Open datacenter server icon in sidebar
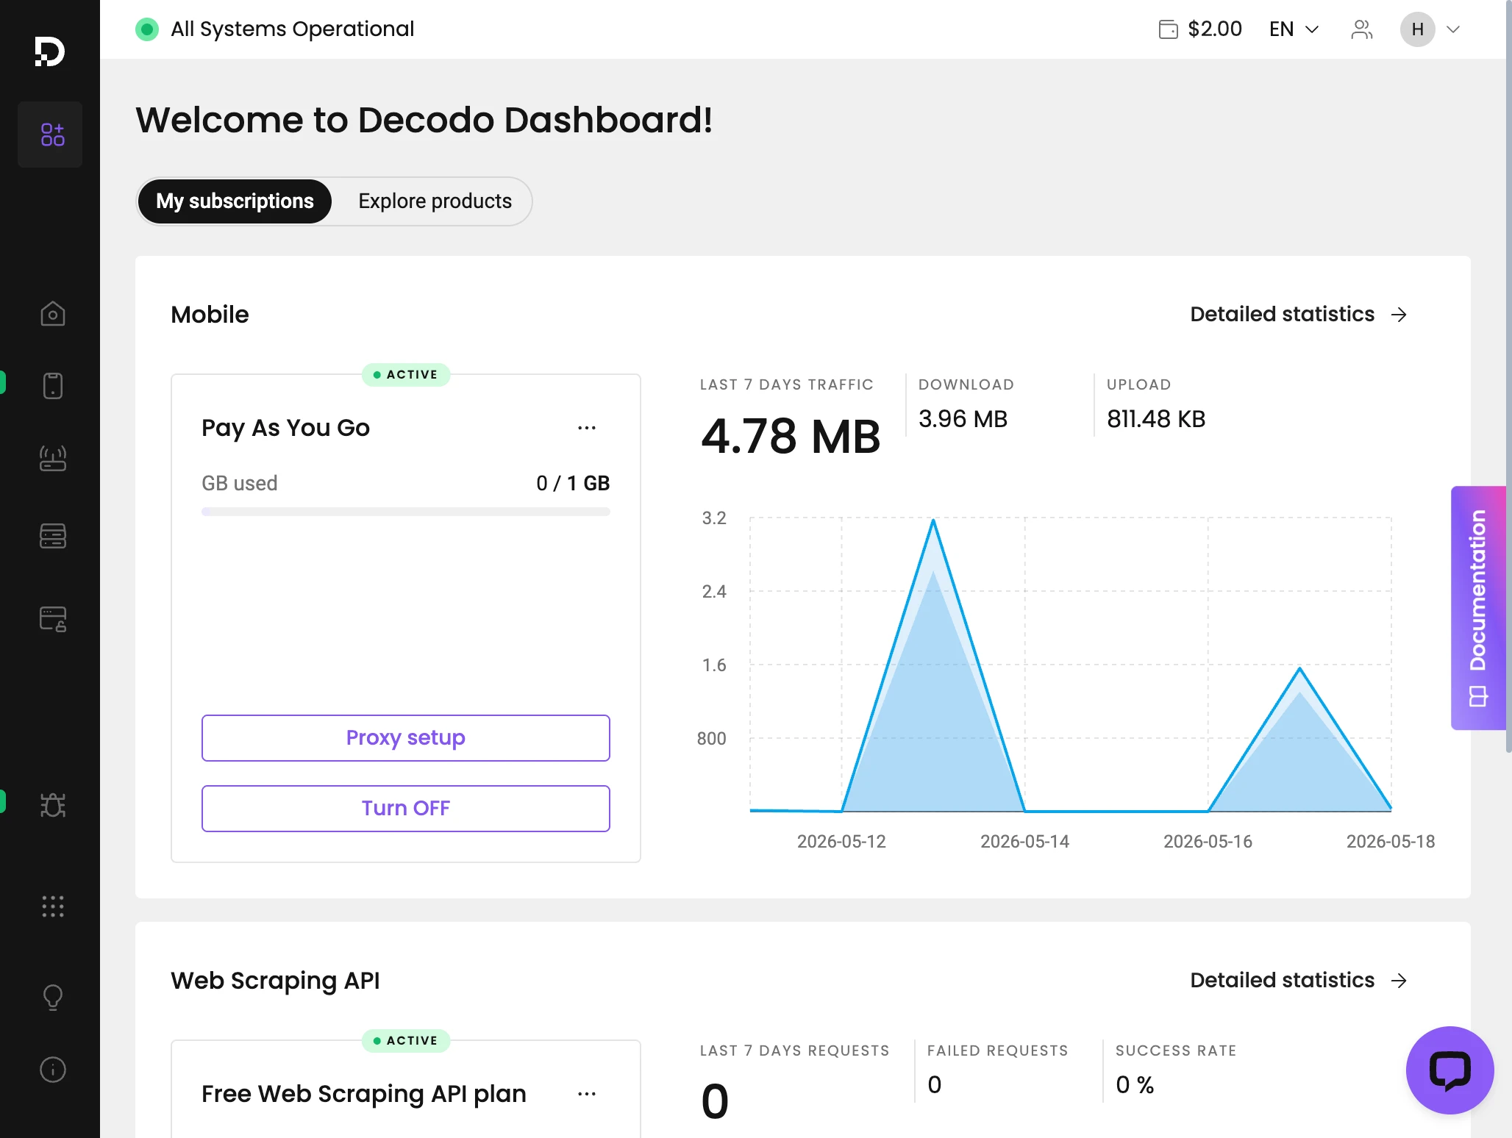This screenshot has height=1138, width=1512. pyautogui.click(x=52, y=536)
